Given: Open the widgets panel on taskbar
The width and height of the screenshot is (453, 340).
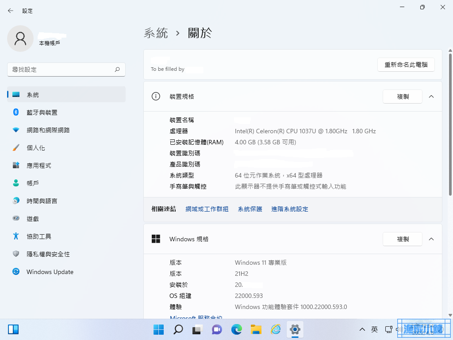Looking at the screenshot, I should coord(13,329).
